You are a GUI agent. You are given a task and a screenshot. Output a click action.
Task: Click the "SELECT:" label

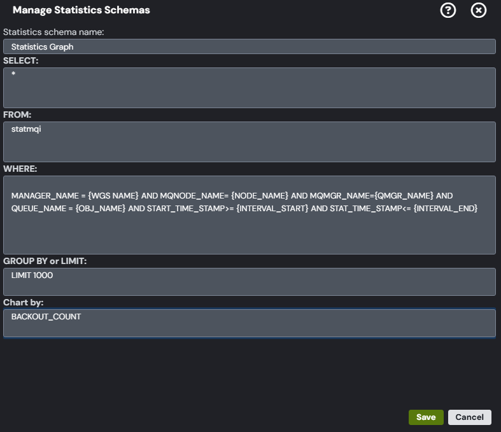pos(21,60)
